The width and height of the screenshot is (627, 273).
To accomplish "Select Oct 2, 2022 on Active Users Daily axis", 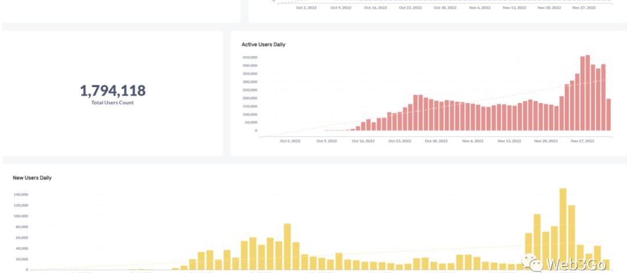I will click(290, 141).
